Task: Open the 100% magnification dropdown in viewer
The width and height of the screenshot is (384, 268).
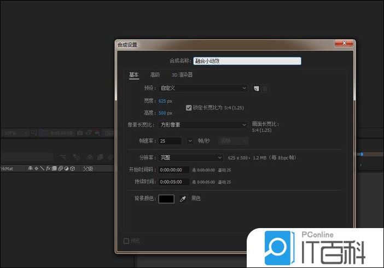Action: [16, 133]
